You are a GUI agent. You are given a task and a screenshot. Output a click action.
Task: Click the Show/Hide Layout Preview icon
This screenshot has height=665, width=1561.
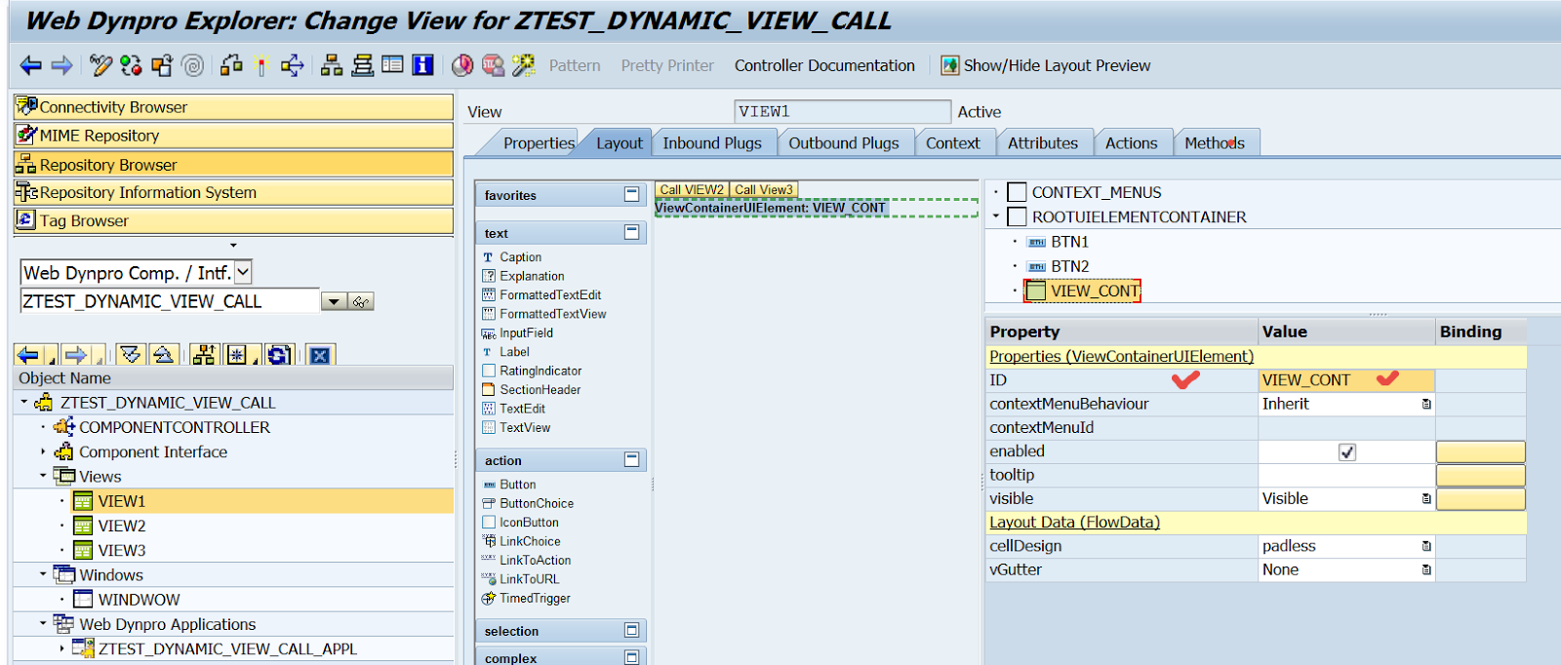point(949,65)
